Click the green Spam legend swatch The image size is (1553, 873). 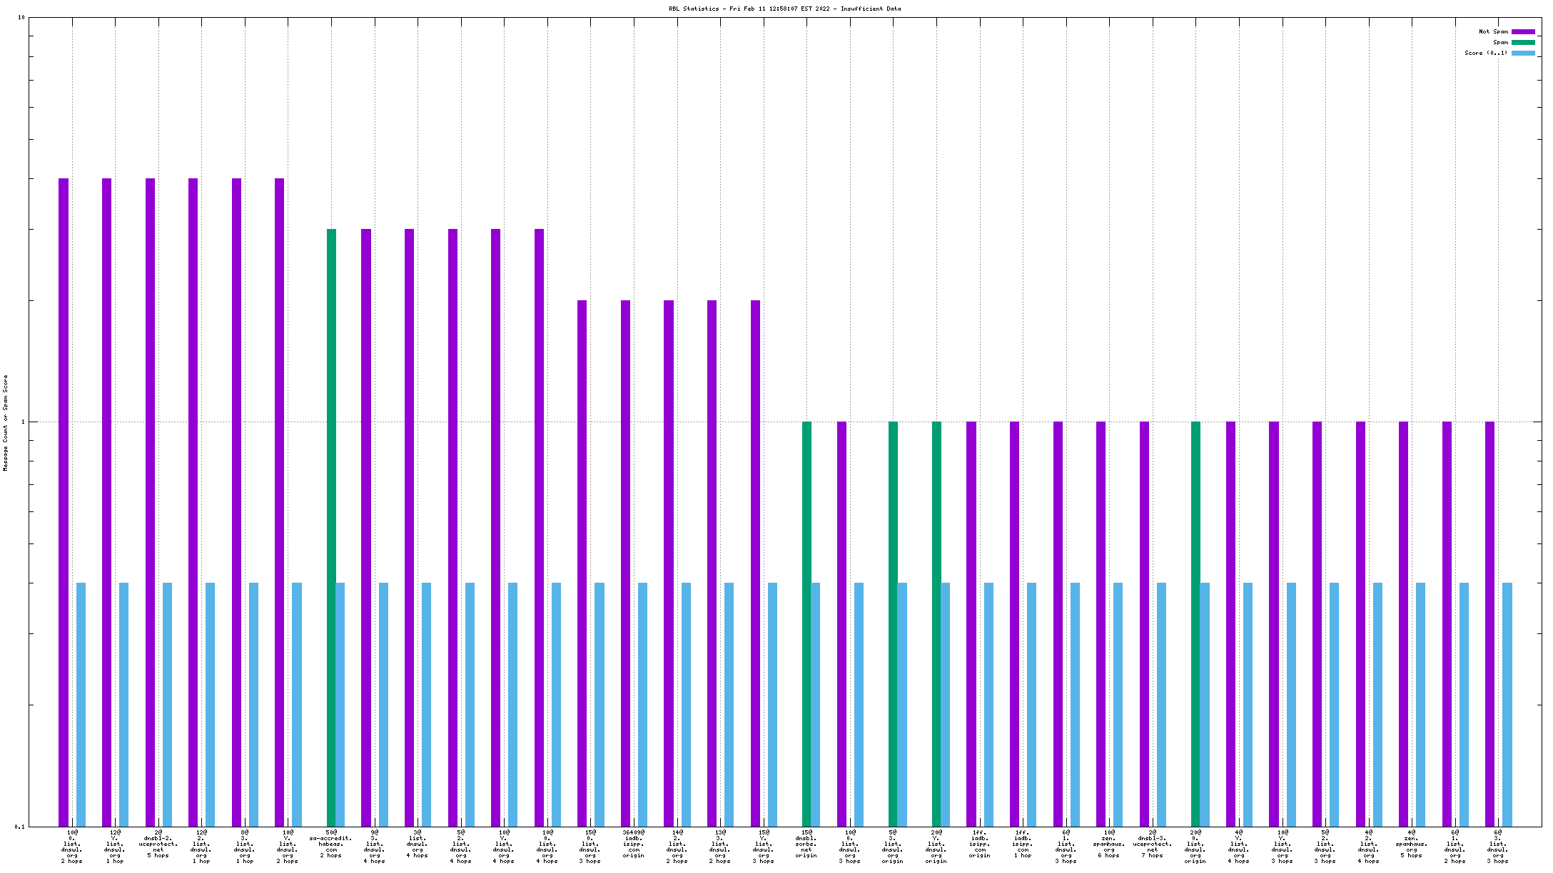[x=1522, y=42]
